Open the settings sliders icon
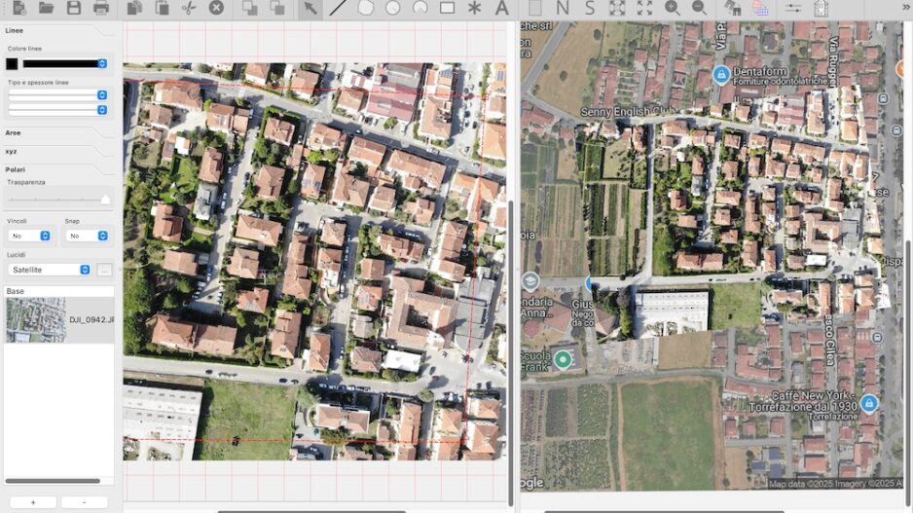The height and width of the screenshot is (513, 913). tap(793, 8)
